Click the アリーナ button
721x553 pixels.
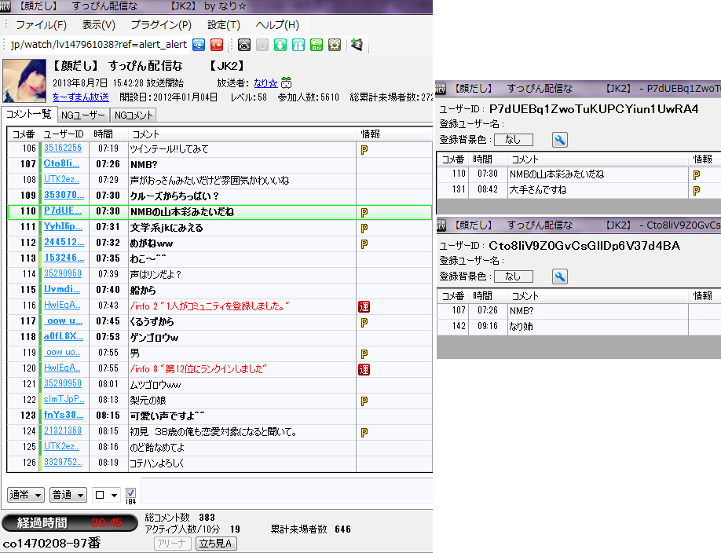coord(171,544)
